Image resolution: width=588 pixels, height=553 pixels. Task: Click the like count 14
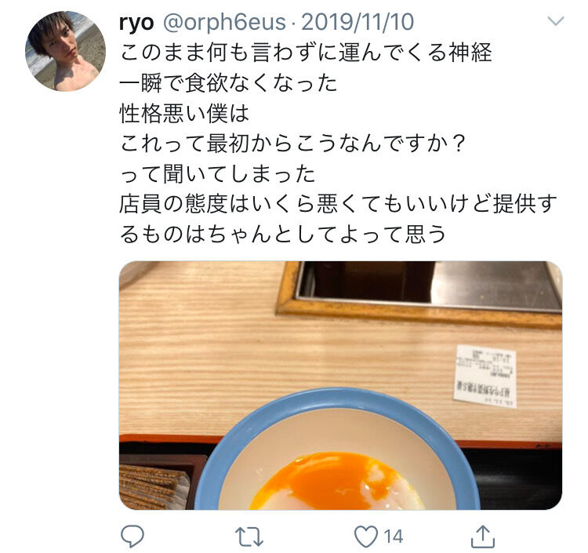tap(393, 537)
